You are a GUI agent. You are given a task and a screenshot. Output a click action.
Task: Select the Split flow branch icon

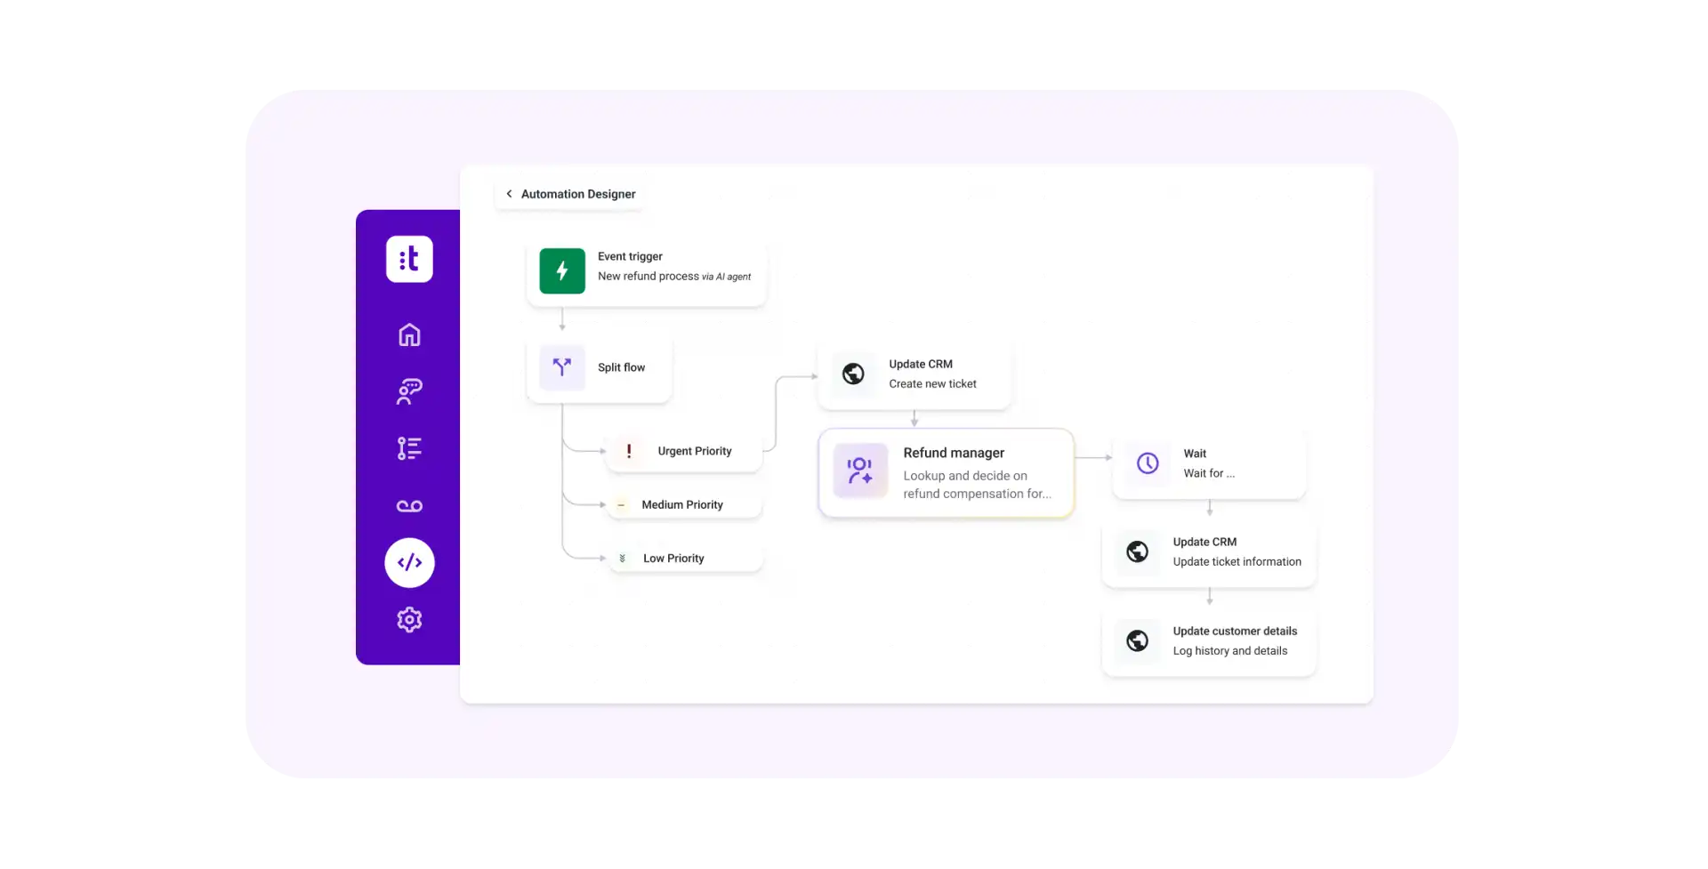tap(562, 367)
